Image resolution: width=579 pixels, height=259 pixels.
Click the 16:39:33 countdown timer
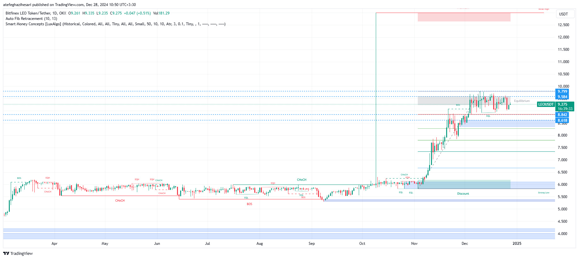(565, 109)
